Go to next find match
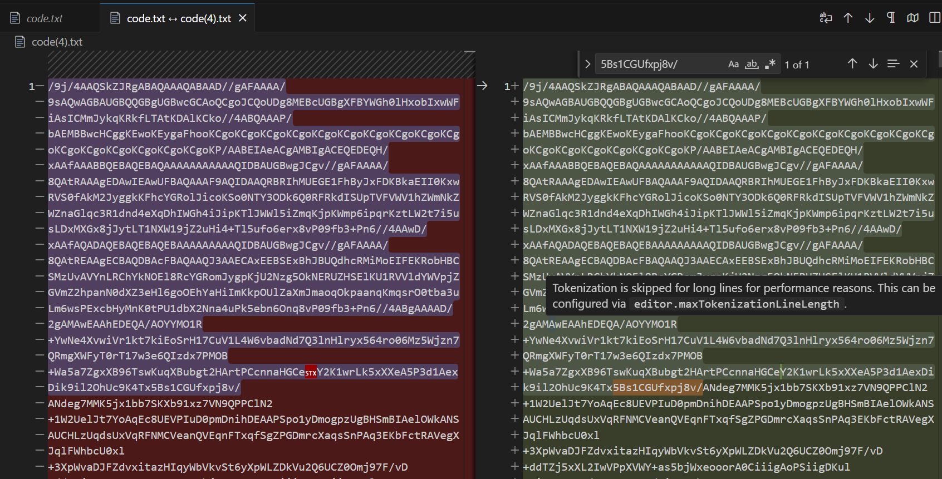Viewport: 942px width, 479px height. 873,64
